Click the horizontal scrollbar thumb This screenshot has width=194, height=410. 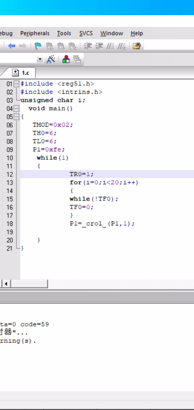(29, 283)
